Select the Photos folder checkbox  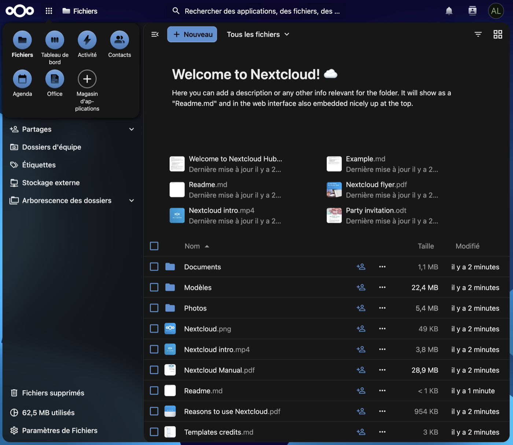[154, 308]
